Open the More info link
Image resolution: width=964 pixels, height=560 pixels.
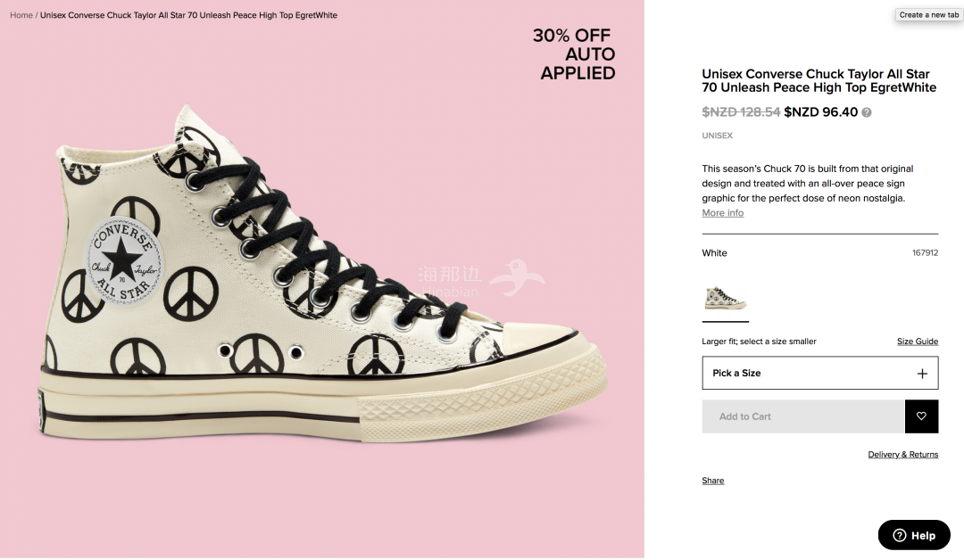722,213
